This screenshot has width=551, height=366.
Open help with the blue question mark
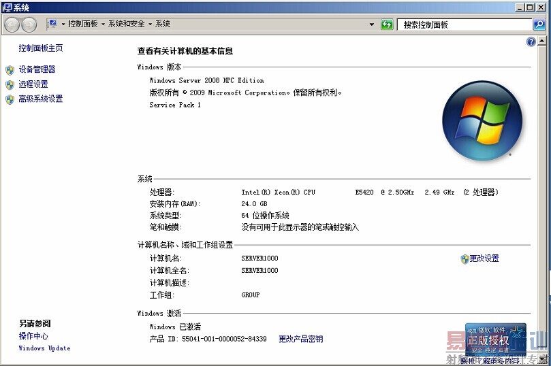(x=531, y=41)
